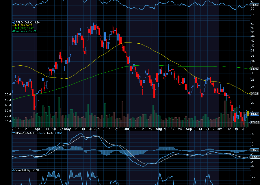Click the 38 price axis label
Viewport: 260px width, 185px height.
(x=253, y=50)
